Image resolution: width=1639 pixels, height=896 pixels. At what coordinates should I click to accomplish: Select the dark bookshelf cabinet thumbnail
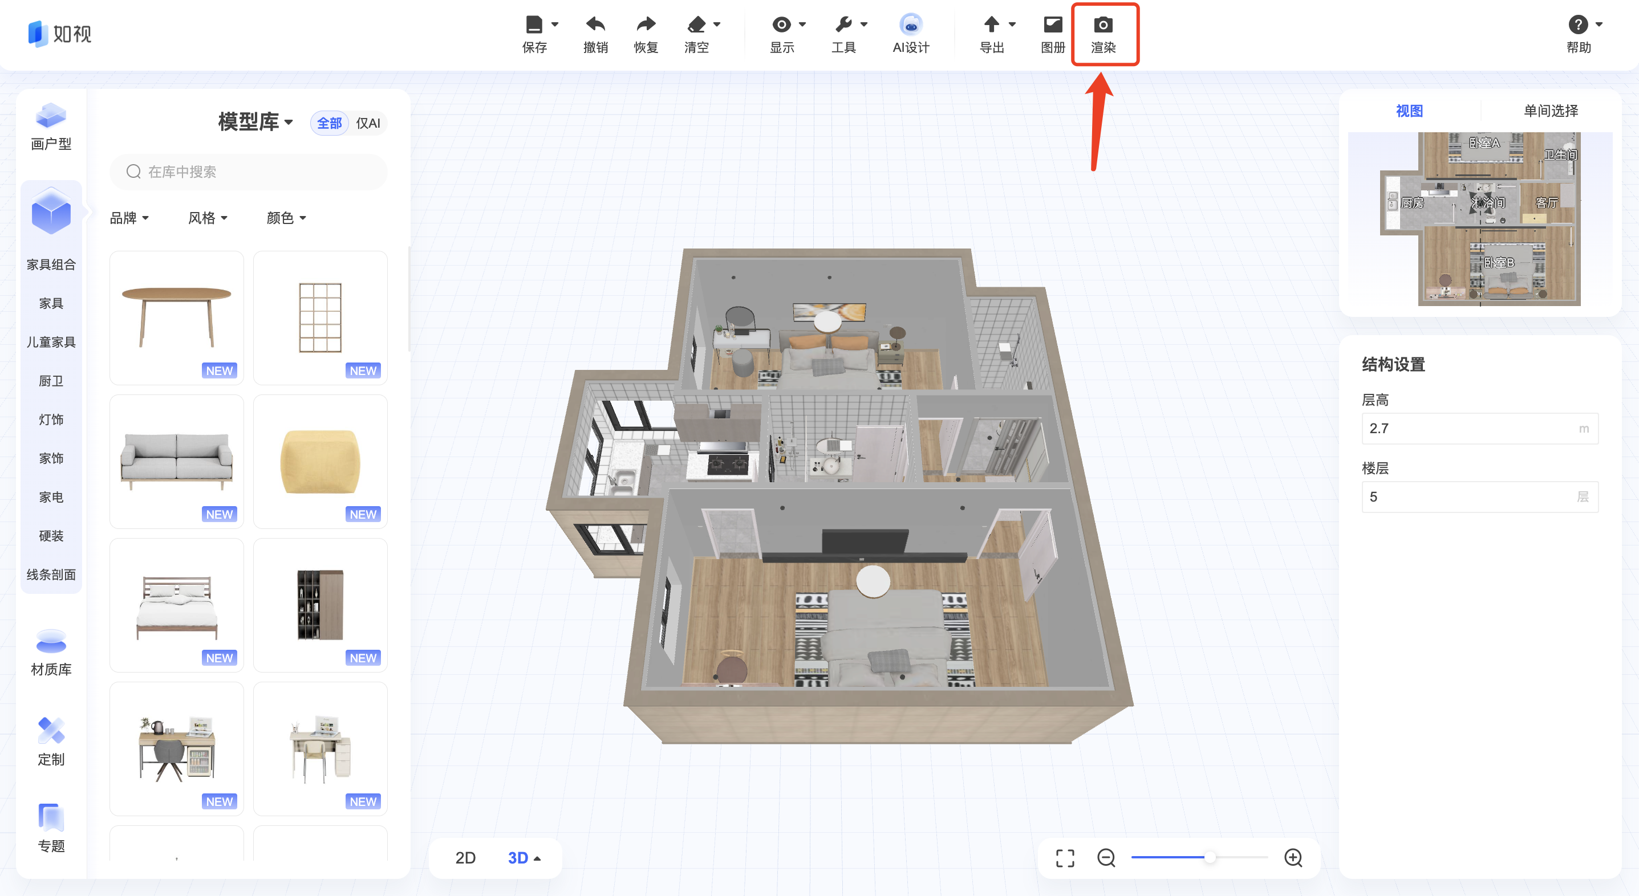(320, 605)
